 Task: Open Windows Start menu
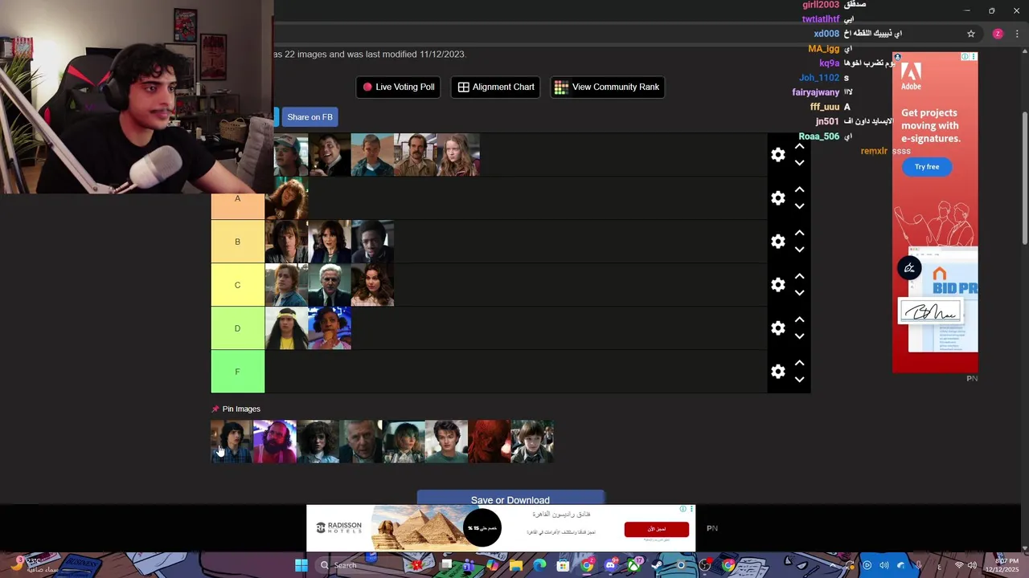[x=301, y=565]
